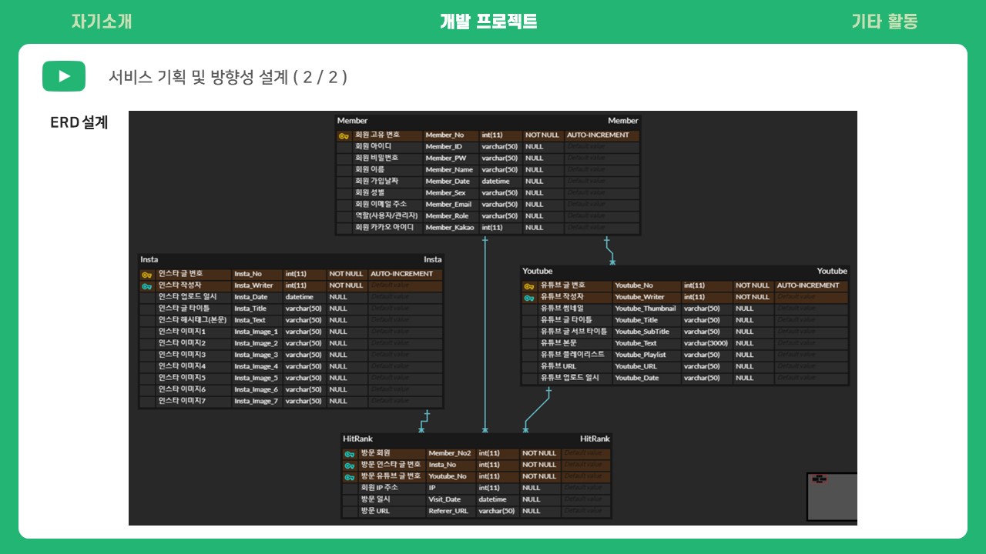Click the key icon beside Youtube_Writer
The image size is (986, 554).
click(530, 297)
